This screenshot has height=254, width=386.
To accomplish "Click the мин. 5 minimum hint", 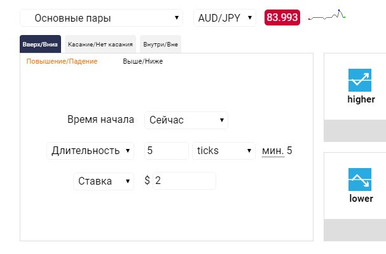I will coord(277,150).
